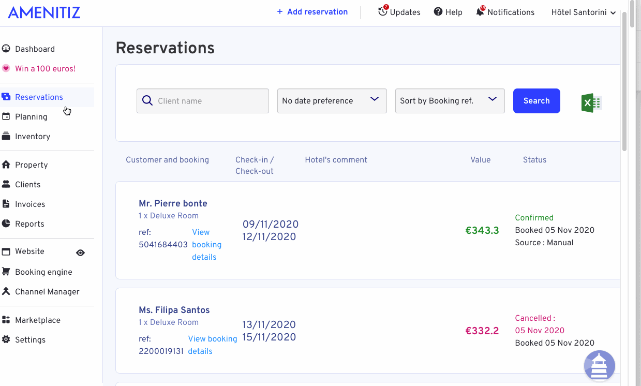The width and height of the screenshot is (641, 386).
Task: Click the Settings gear icon
Action: pos(6,339)
